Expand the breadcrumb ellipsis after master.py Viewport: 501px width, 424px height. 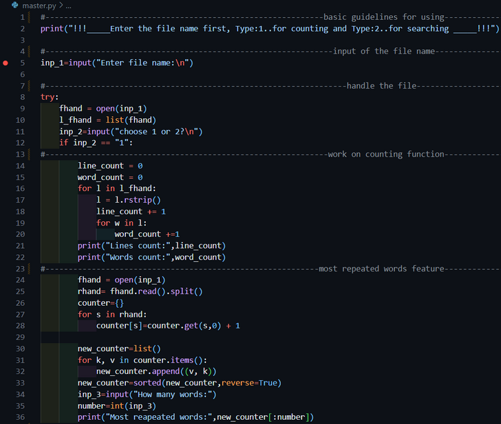[x=68, y=5]
